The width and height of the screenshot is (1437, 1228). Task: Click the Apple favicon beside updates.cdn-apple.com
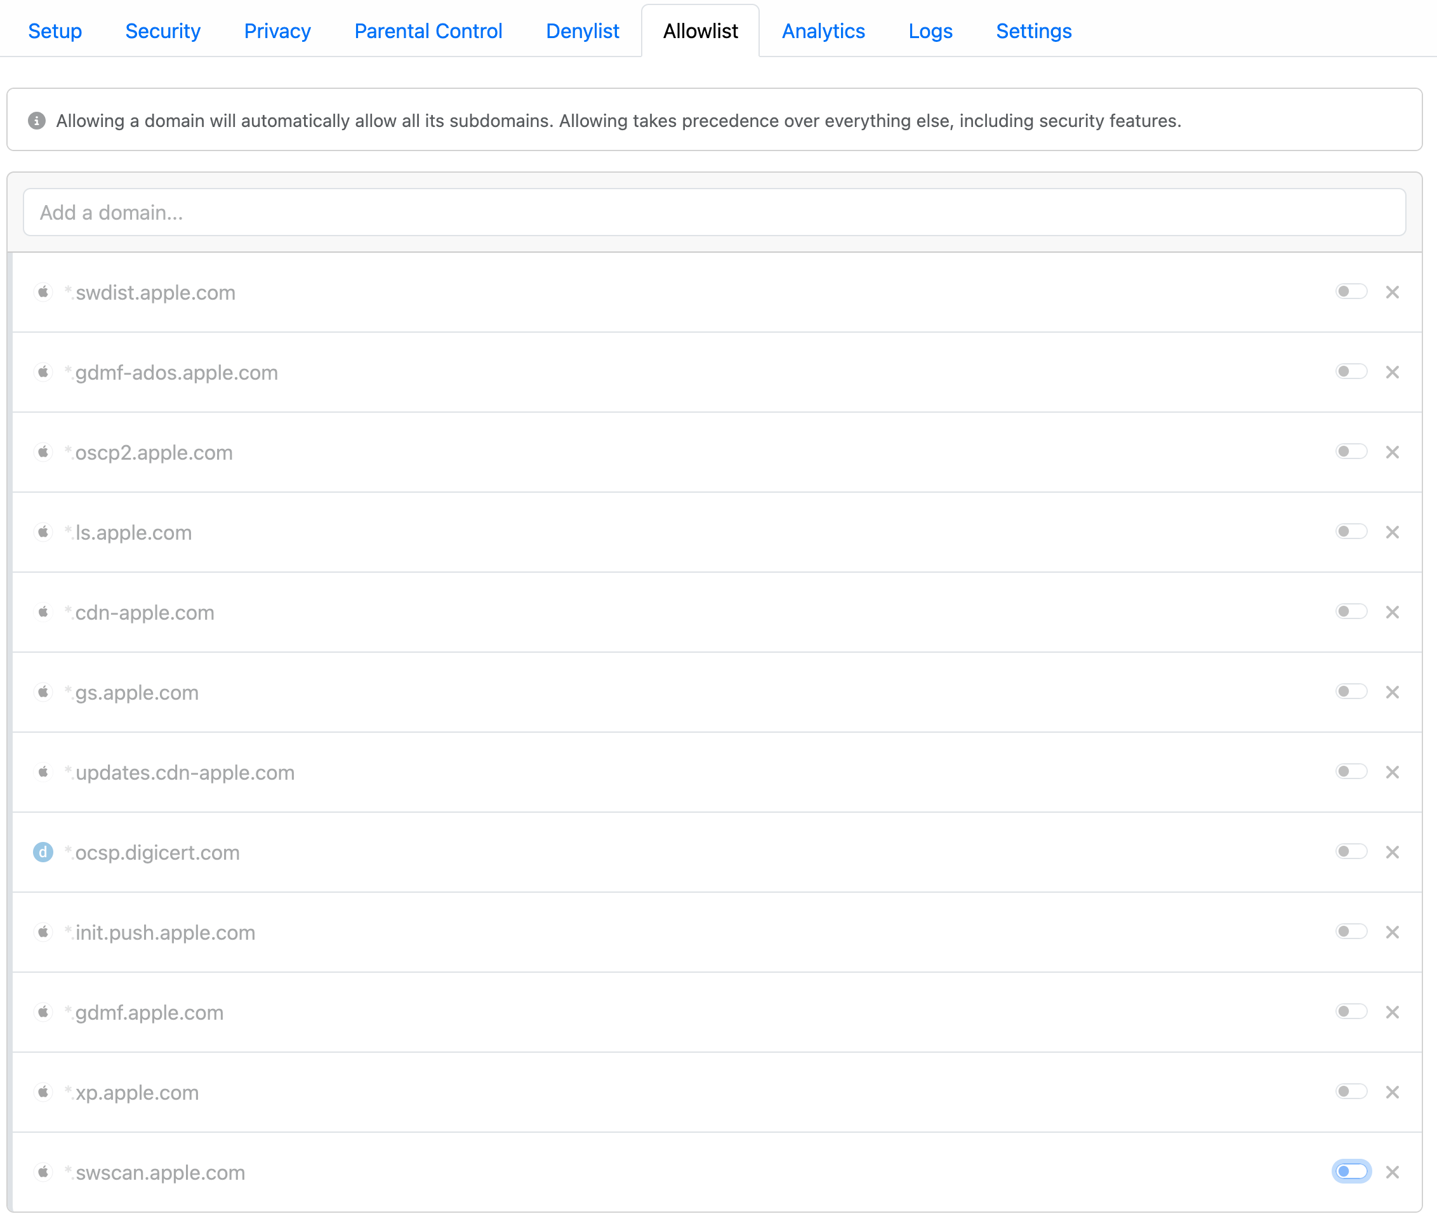(x=43, y=772)
